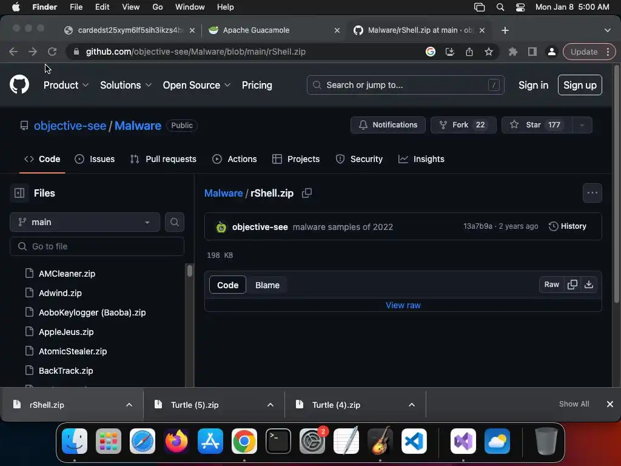Screen dimensions: 621x466
Task: Copy the rShell.zip file path
Action: (307, 193)
